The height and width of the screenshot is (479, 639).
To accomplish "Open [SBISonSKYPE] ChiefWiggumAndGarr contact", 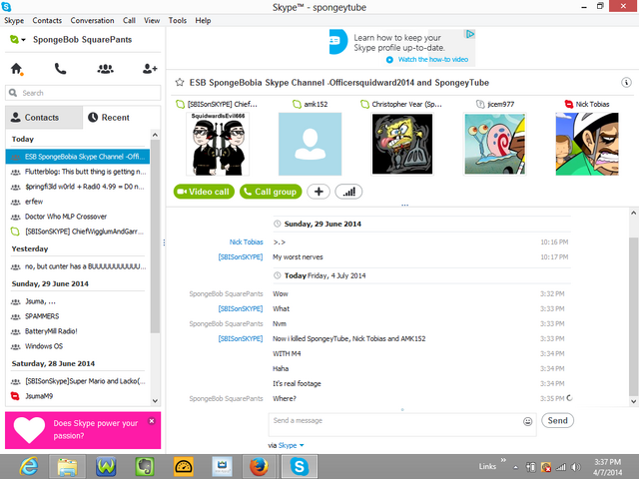I will [78, 232].
